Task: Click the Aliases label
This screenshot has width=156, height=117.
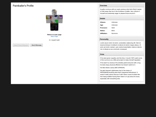Action: (x=103, y=22)
